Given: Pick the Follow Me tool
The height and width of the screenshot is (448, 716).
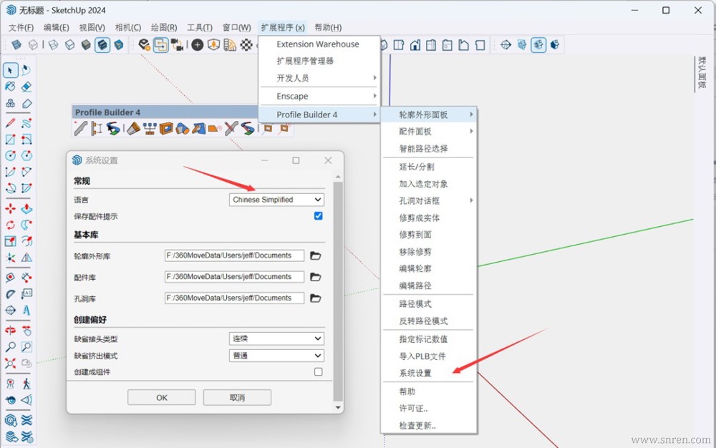Looking at the screenshot, I should 26,225.
